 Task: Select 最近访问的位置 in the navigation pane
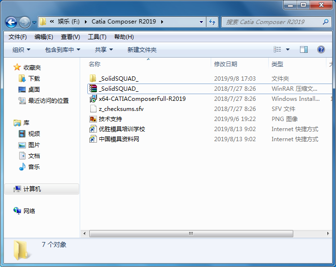pyautogui.click(x=48, y=100)
